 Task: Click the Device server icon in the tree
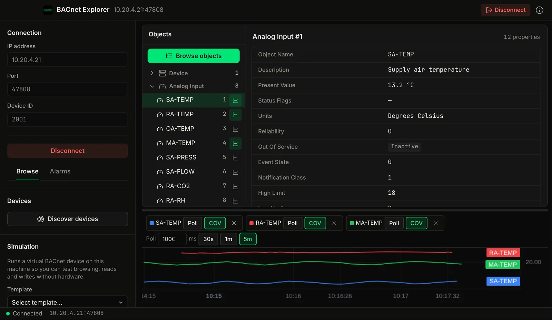click(162, 73)
